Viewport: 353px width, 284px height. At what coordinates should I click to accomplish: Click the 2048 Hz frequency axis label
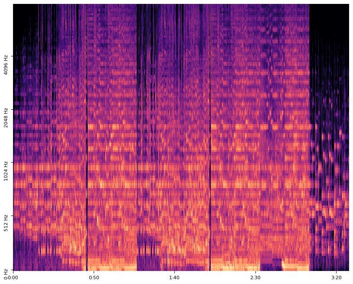pos(6,118)
